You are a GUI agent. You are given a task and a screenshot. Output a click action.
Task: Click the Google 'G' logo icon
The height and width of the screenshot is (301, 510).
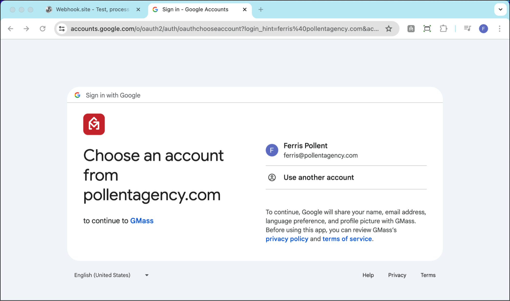pos(78,95)
